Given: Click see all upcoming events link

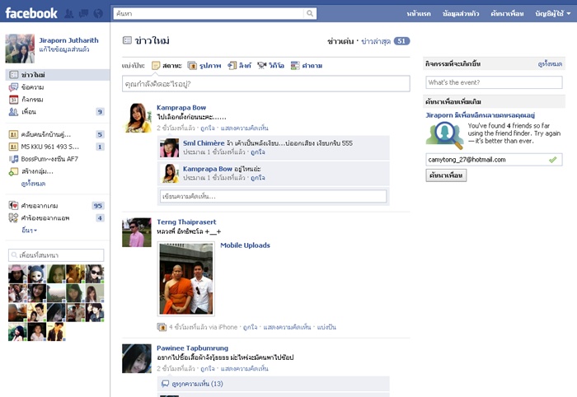Looking at the screenshot, I should pos(550,64).
